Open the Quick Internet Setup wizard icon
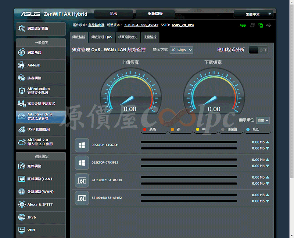The height and width of the screenshot is (238, 294). (22, 29)
